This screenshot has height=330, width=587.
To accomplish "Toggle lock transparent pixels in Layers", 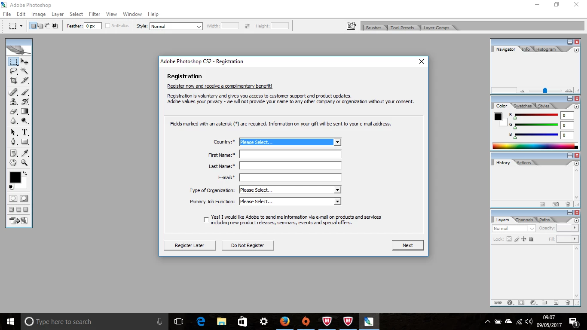I will tap(509, 239).
